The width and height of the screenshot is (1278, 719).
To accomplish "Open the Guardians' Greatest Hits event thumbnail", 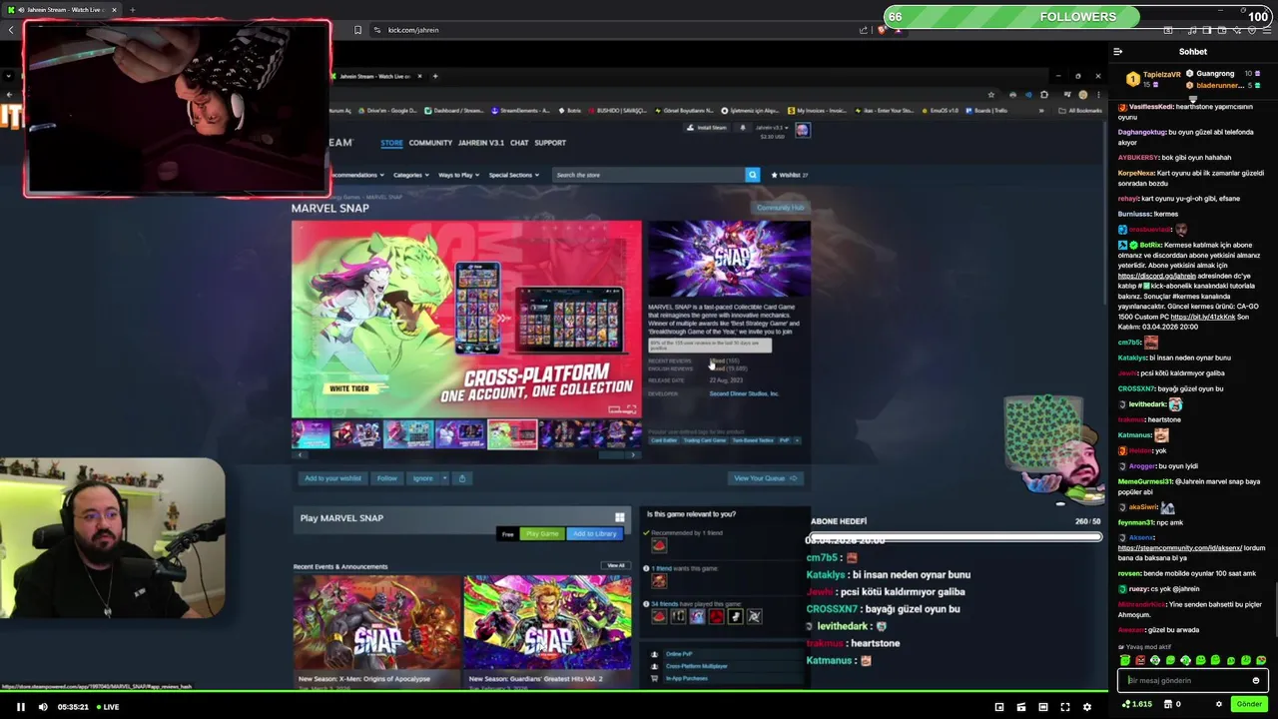I will tap(547, 621).
